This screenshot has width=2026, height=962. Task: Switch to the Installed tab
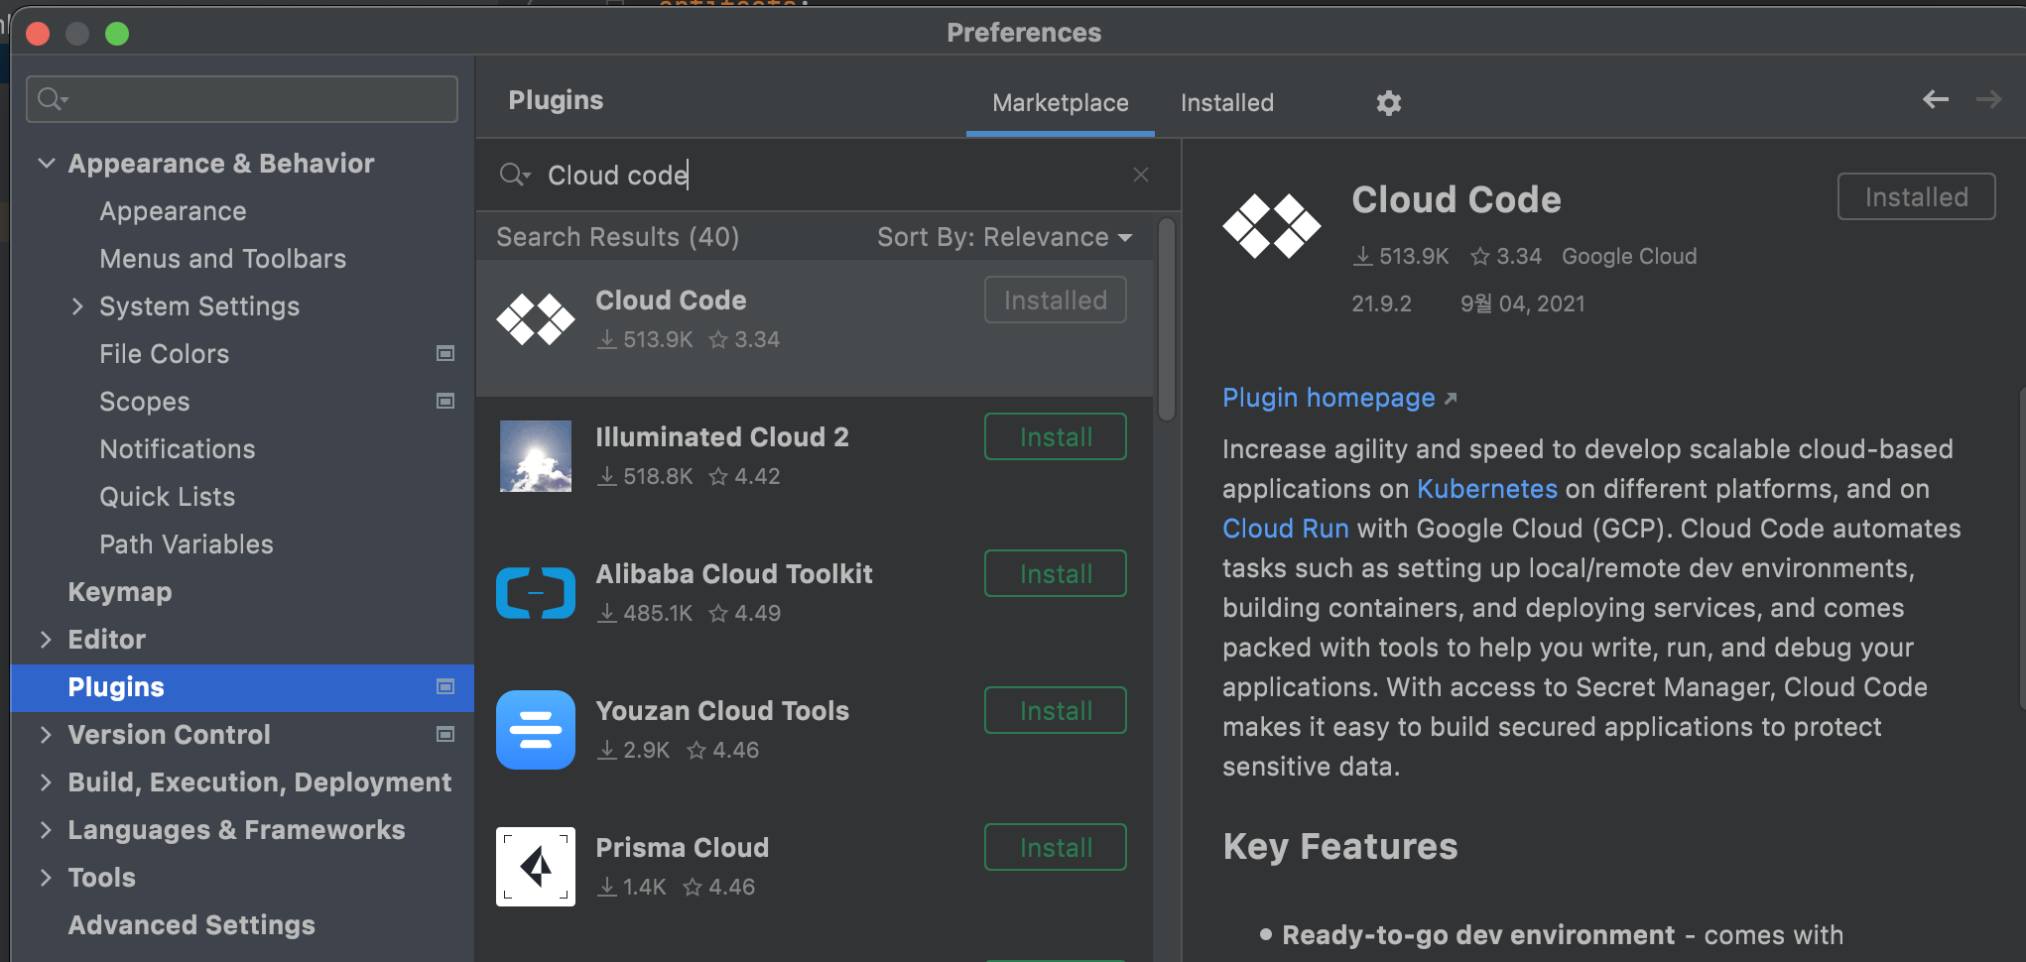point(1226,102)
